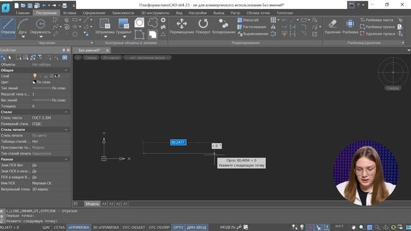Screen dimensions: 411x231
Task: Click the Удаление прокси tool
Action: tap(378, 34)
